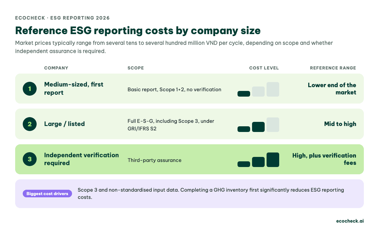The width and height of the screenshot is (379, 233).
Task: Click the number 2 circle badge
Action: 30,124
